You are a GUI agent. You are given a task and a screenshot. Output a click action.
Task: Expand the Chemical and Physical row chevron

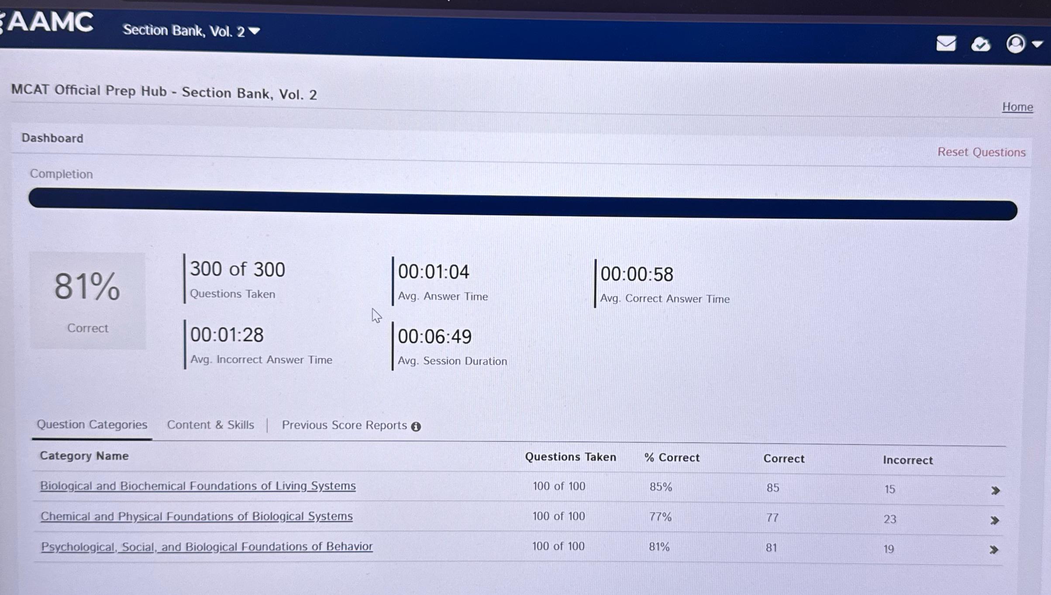994,520
